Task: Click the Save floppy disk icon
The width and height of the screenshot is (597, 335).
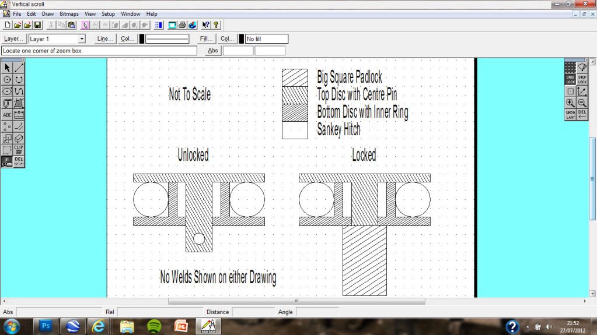Action: point(37,25)
